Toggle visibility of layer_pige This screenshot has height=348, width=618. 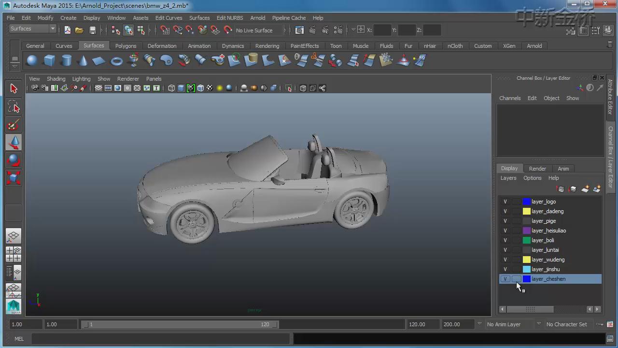pyautogui.click(x=505, y=221)
